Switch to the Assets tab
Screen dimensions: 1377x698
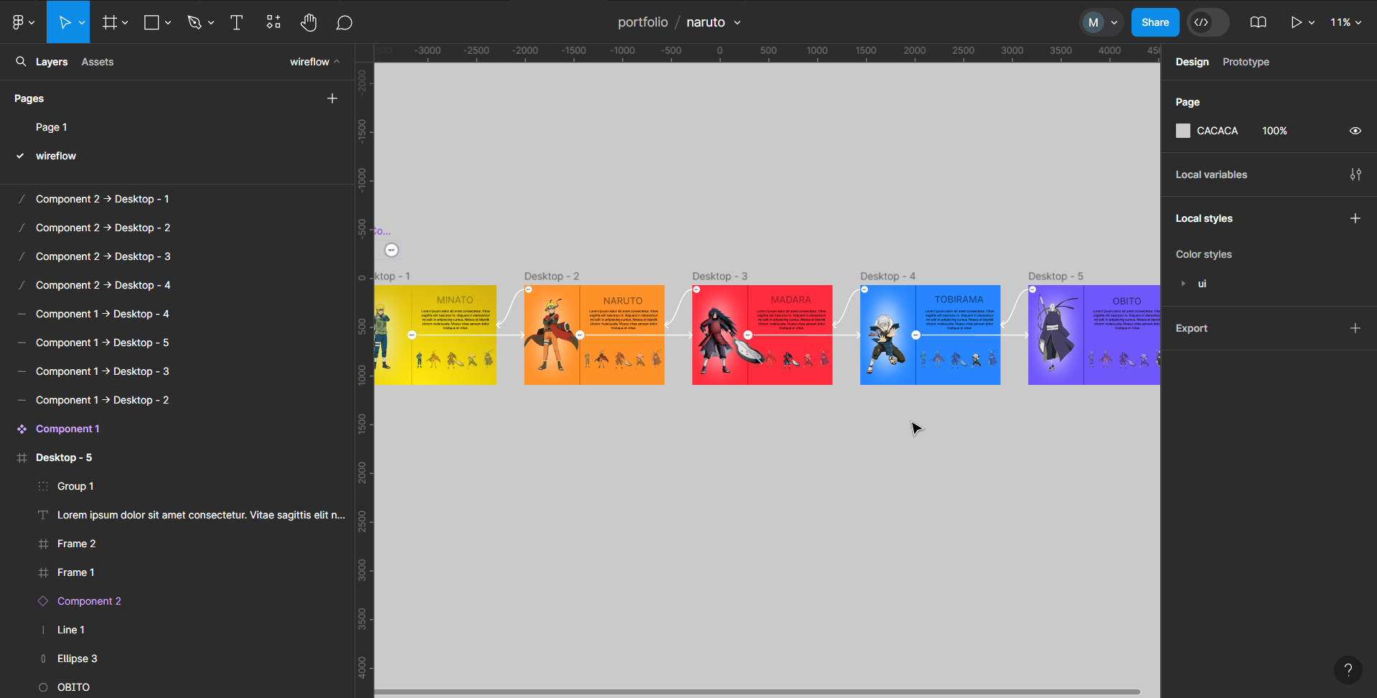click(98, 62)
